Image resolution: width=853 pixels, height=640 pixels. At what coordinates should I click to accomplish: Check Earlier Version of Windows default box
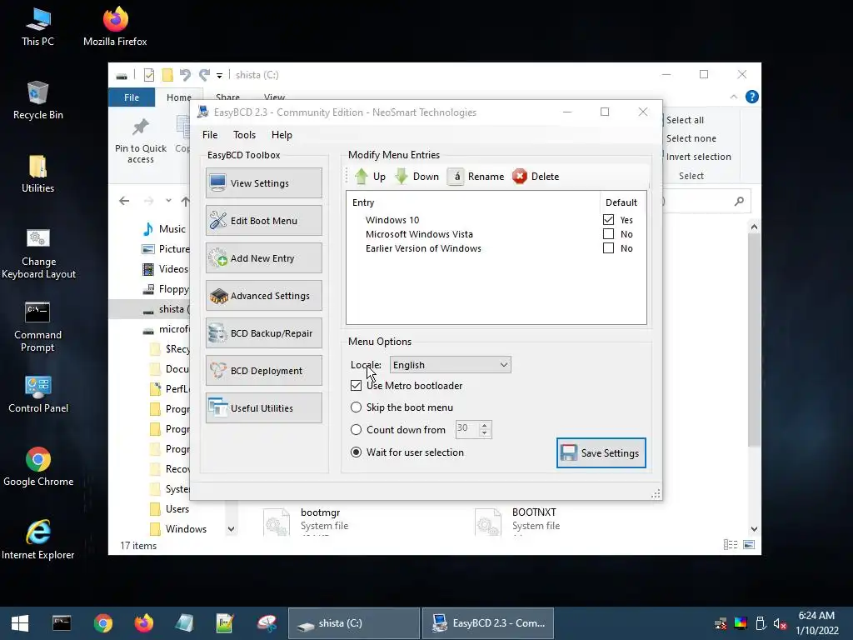(x=608, y=248)
